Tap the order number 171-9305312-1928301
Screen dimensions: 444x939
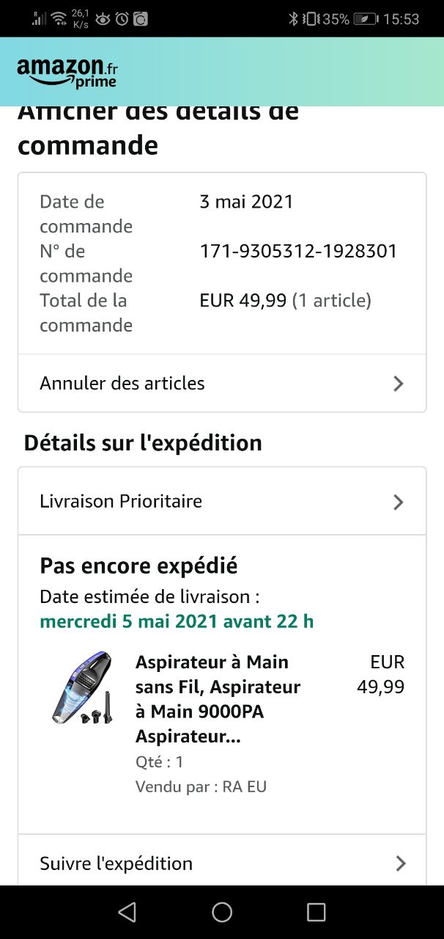tap(298, 252)
